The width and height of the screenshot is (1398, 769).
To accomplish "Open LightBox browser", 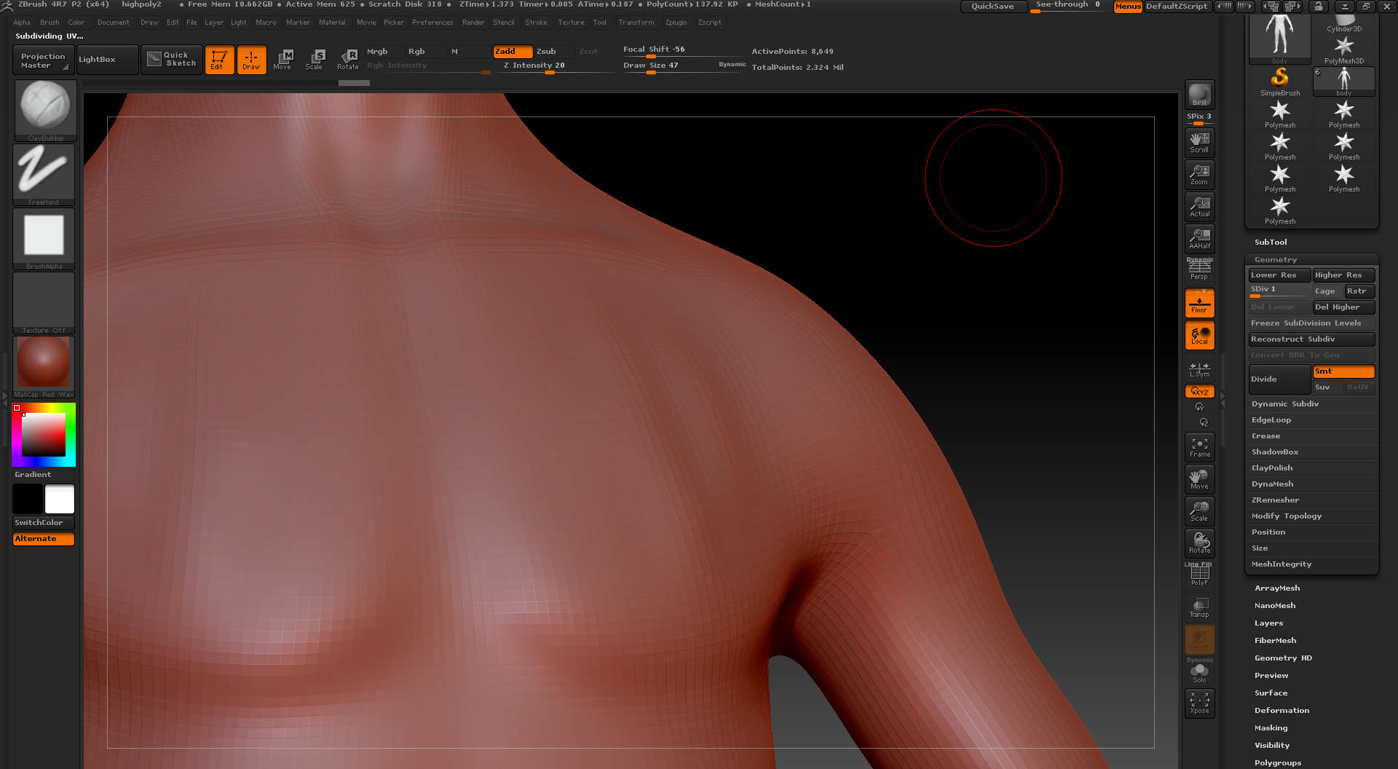I will coord(108,60).
